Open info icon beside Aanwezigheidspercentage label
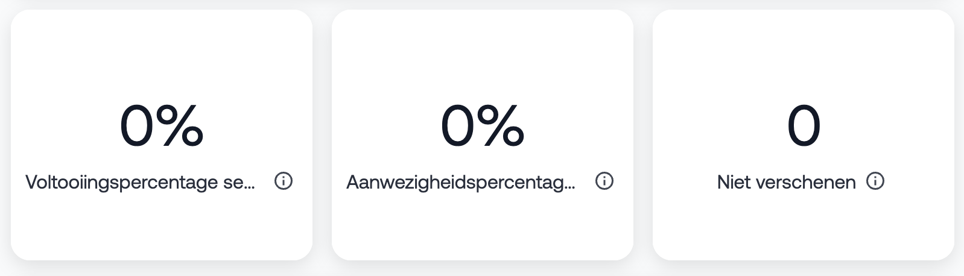 [604, 181]
